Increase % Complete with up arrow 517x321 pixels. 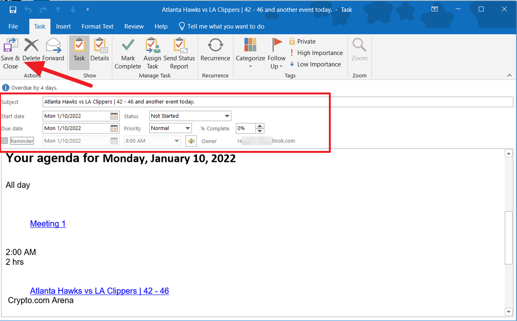pyautogui.click(x=260, y=126)
